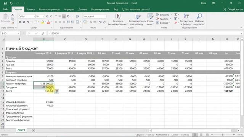Click the Format Painter brush icon

13,23
